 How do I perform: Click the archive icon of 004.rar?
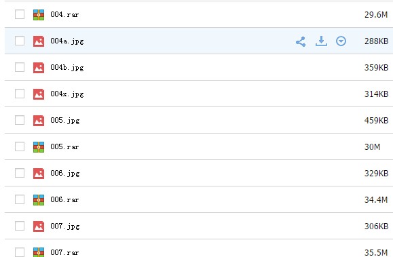39,15
